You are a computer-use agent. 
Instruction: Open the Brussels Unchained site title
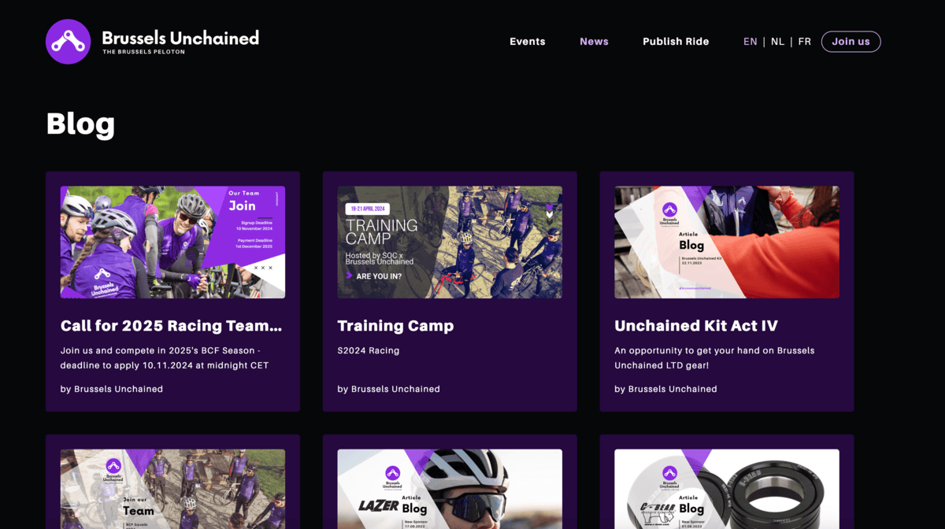tap(180, 38)
